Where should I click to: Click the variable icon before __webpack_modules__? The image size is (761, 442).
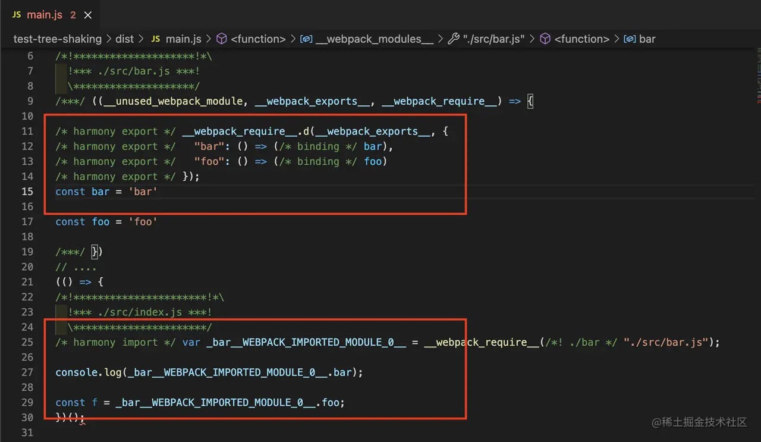pyautogui.click(x=306, y=39)
